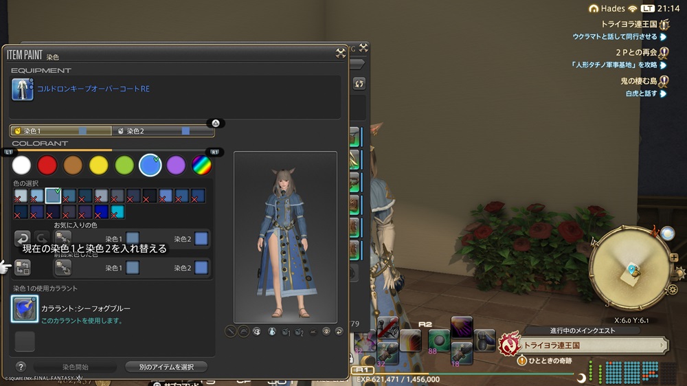687x386 pixels.
Task: Select the checked blue color category circle
Action: (x=150, y=166)
